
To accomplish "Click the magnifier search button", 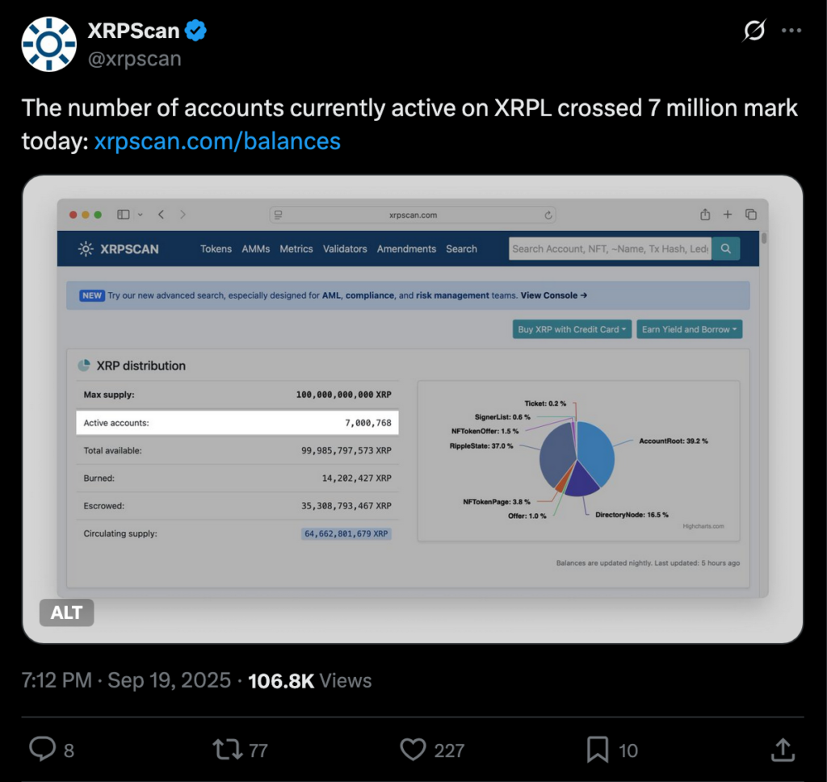I will (726, 249).
